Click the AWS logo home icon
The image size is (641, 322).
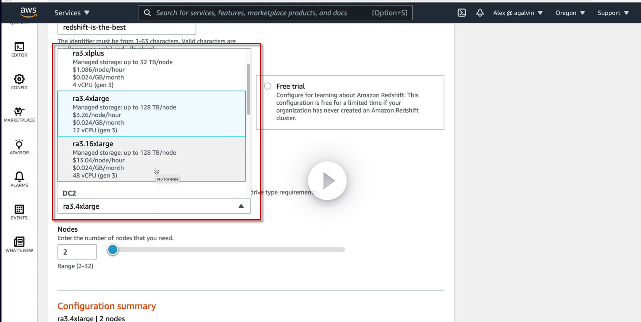click(x=28, y=12)
